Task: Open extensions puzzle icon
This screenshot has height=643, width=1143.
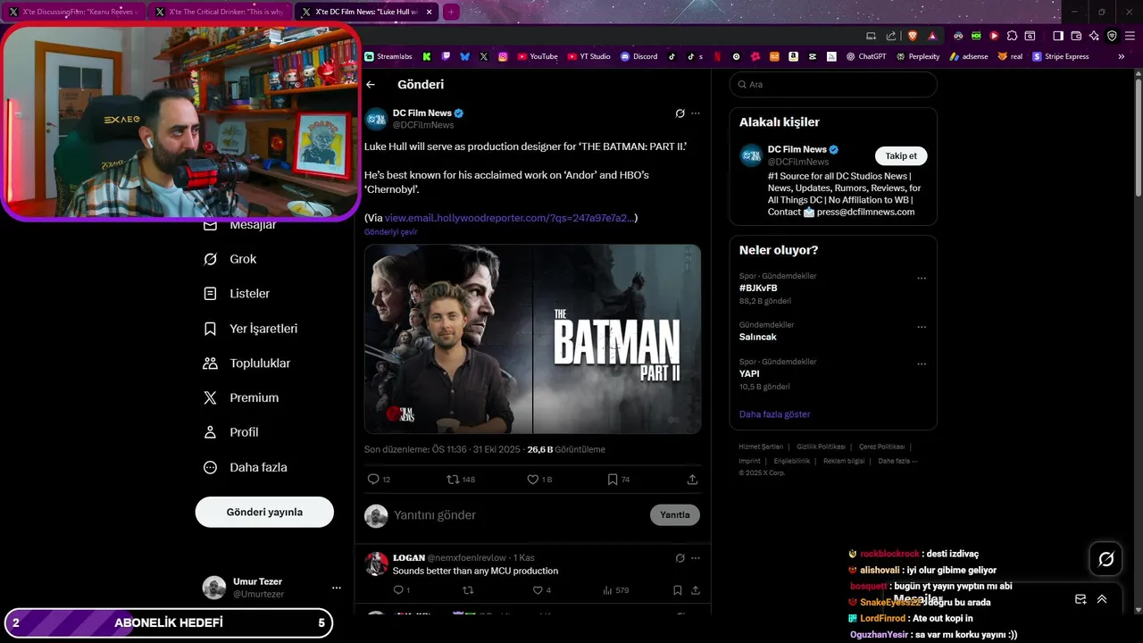Action: (x=1012, y=36)
